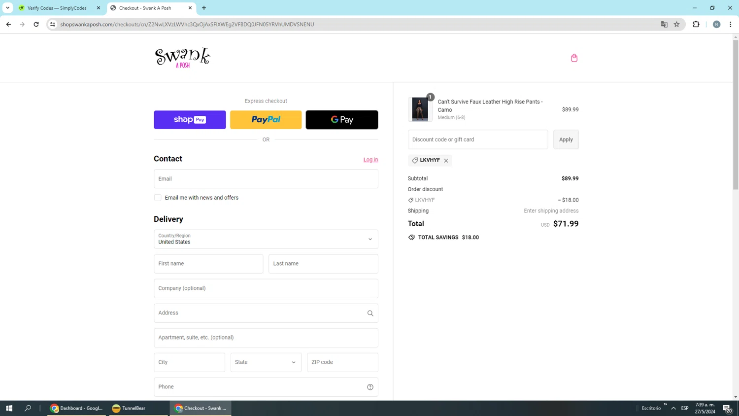Open the Chrome three-dot menu

(730, 24)
